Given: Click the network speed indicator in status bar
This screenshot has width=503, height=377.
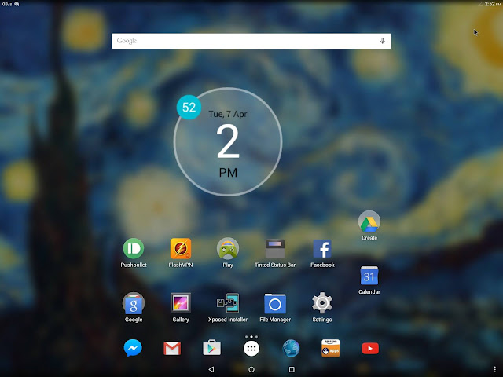Looking at the screenshot, I should pos(7,4).
